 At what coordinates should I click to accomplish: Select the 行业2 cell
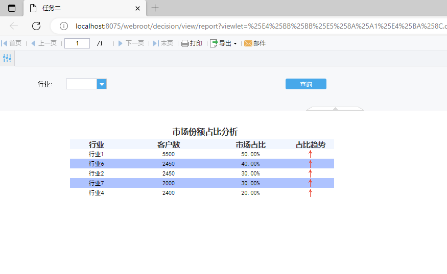point(97,173)
